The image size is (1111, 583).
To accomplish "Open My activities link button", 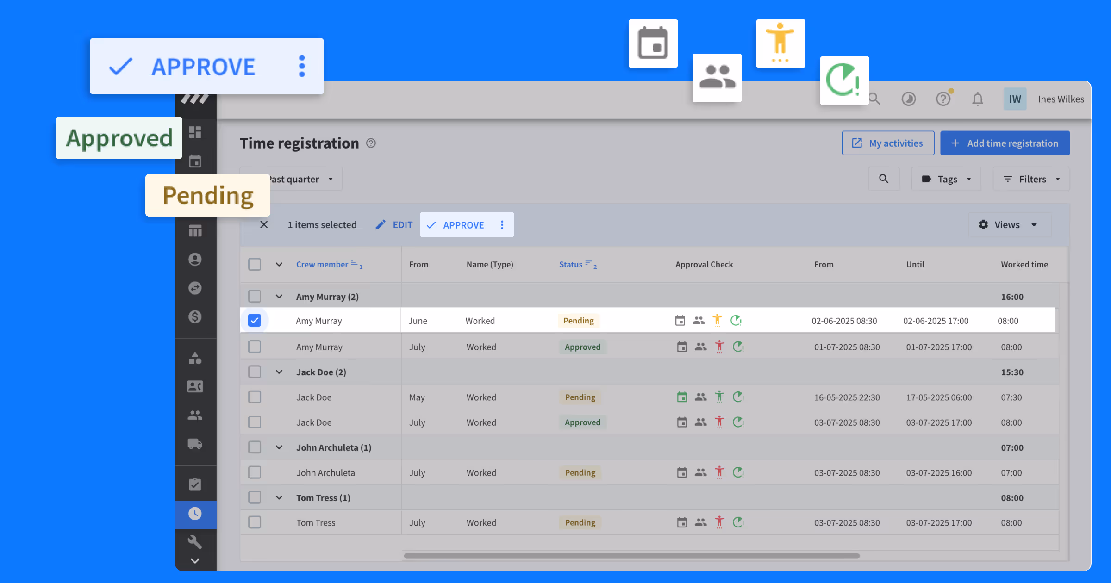I will coord(887,143).
